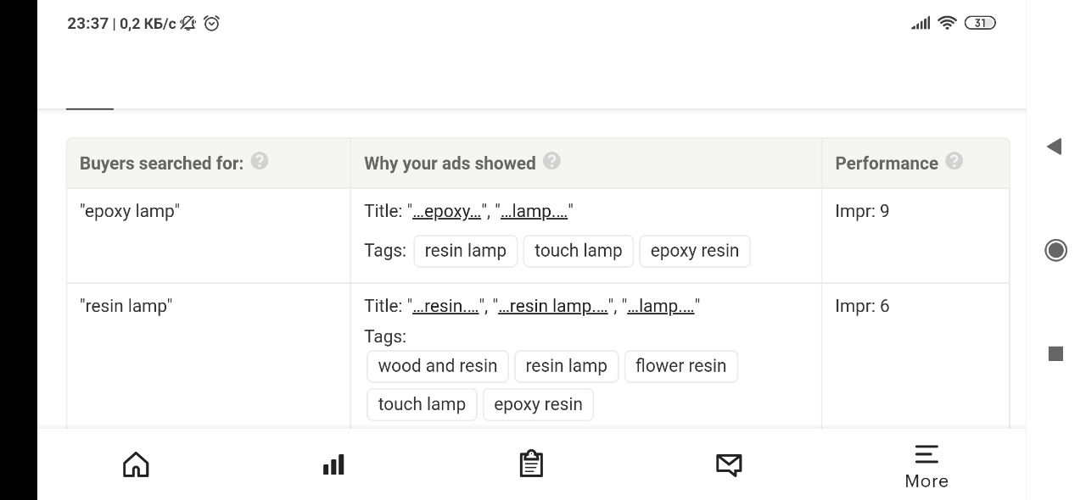Show help for Why your ads showed

coord(551,161)
